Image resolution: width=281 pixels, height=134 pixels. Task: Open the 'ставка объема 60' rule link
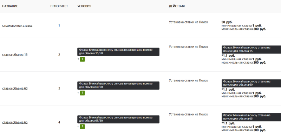coord(15,89)
